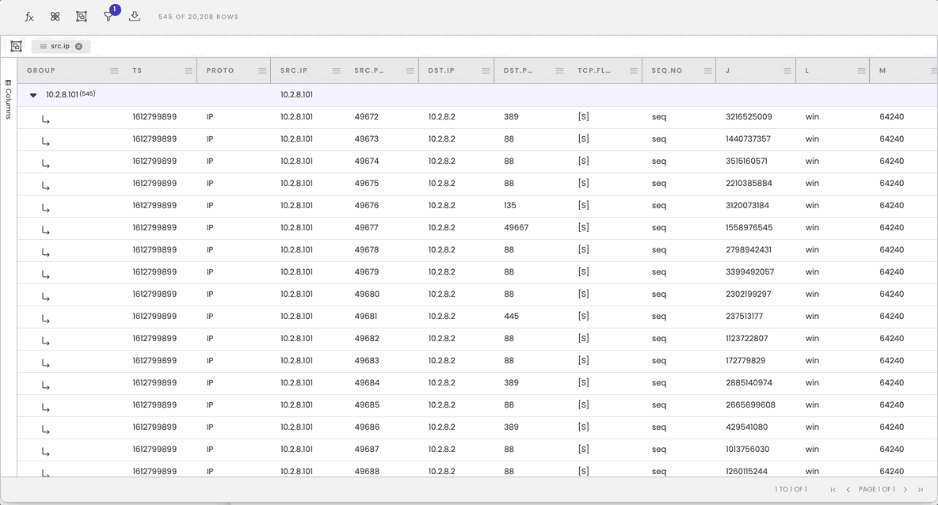
Task: Click the row group panel icon
Action: [x=16, y=46]
